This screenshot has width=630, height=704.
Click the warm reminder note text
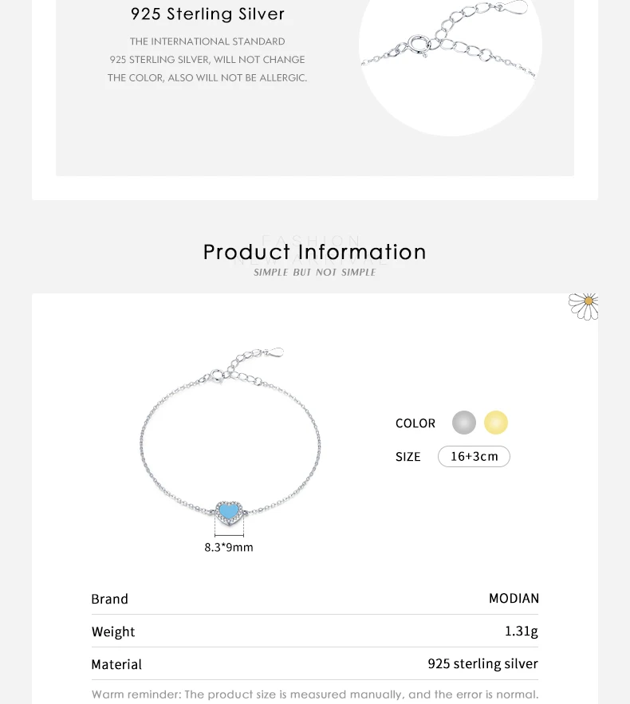(x=315, y=694)
